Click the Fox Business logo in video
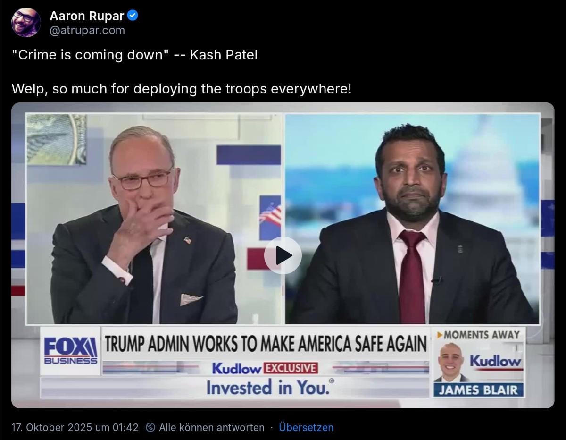Image resolution: width=566 pixels, height=440 pixels. 71,351
